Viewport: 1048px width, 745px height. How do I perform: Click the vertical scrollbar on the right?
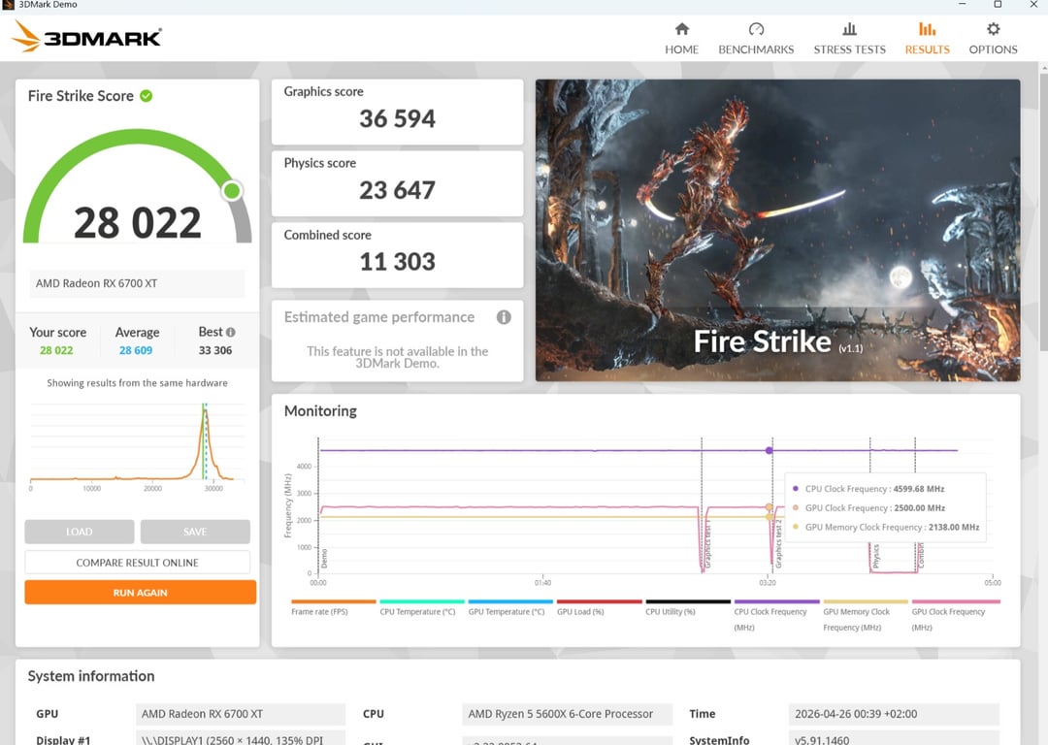pyautogui.click(x=1042, y=291)
